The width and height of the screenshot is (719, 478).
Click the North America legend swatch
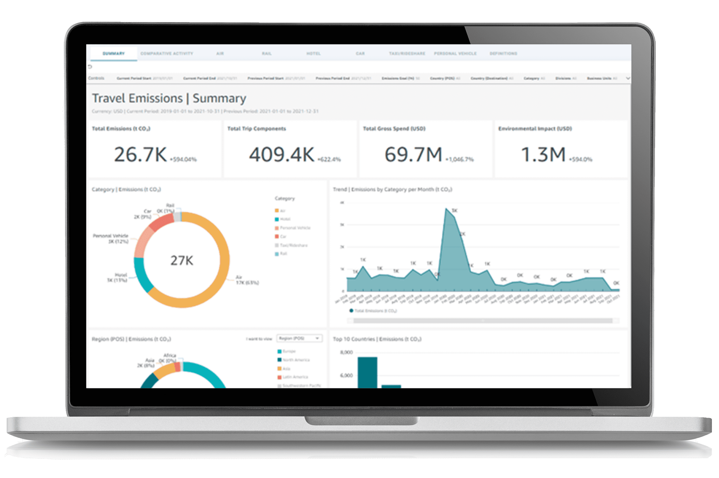pos(279,360)
